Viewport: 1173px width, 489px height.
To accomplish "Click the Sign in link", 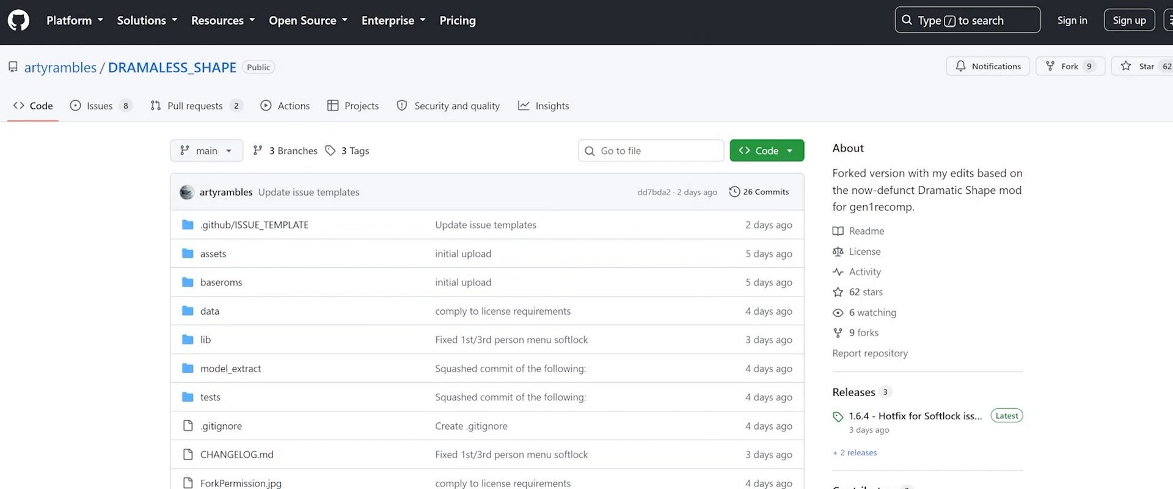I will pos(1072,20).
